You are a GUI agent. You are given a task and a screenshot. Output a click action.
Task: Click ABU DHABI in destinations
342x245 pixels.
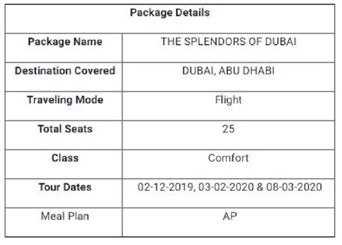247,71
